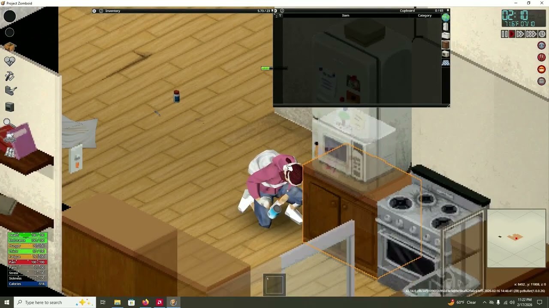Open the inventory cardboard box icon
Viewport: 549px width, 308px height.
click(10, 47)
